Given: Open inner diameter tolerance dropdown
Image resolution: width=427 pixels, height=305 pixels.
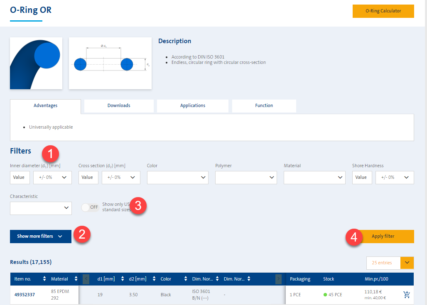Looking at the screenshot, I should click(x=52, y=177).
